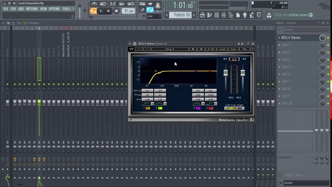Open the ADD menu

click(21, 9)
